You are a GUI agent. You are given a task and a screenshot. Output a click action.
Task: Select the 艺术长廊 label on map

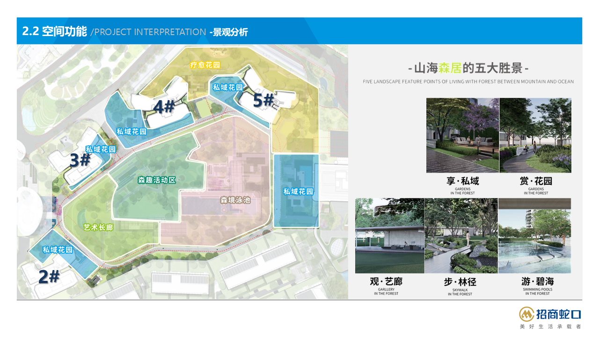pos(98,227)
